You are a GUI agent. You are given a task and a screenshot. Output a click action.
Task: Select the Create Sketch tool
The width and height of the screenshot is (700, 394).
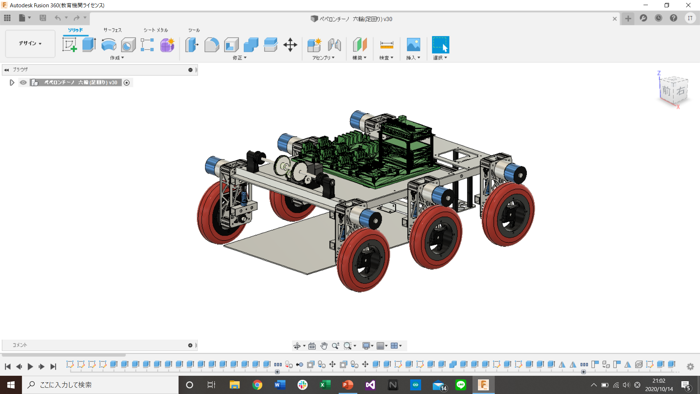69,45
